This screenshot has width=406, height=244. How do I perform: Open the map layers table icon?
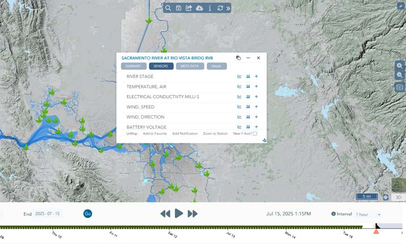click(x=400, y=88)
